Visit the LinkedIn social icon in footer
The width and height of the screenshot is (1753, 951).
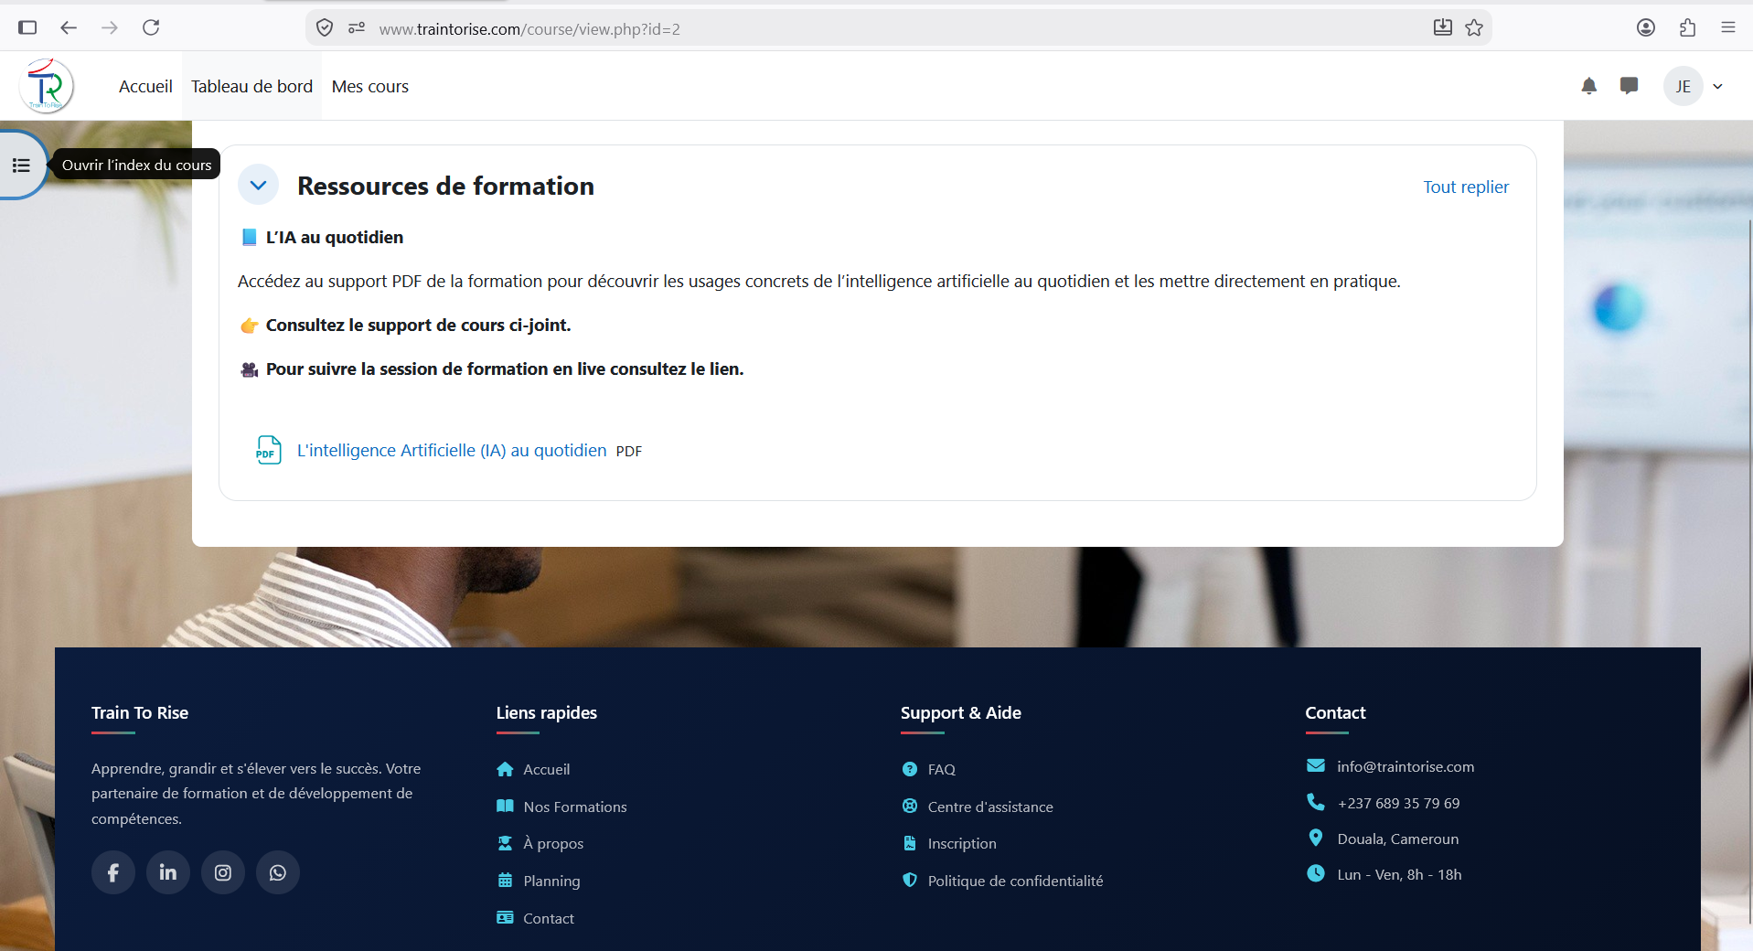pos(168,872)
